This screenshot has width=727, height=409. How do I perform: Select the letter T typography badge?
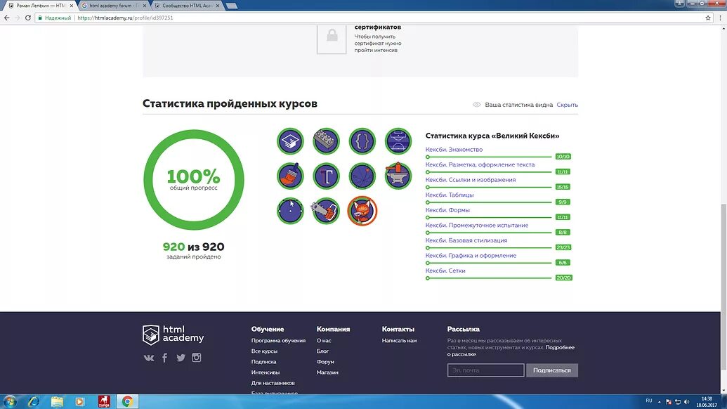326,176
